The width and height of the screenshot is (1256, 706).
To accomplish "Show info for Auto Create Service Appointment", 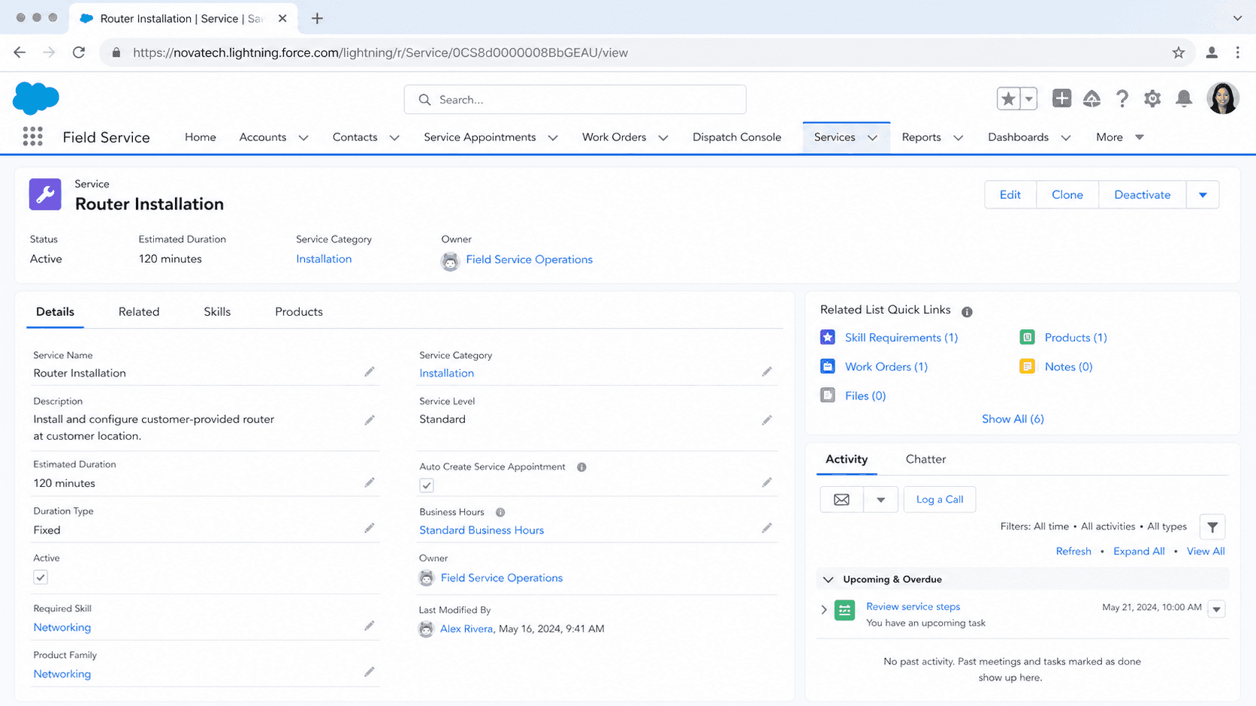I will tap(581, 467).
